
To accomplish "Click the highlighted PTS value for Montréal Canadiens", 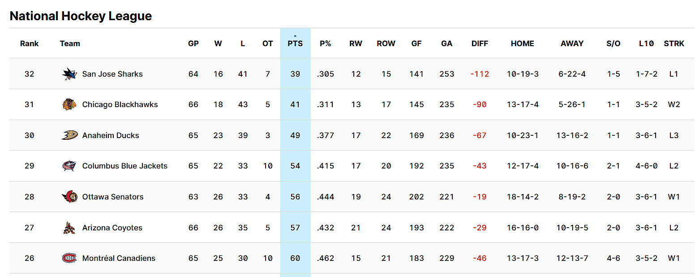I will (x=295, y=258).
